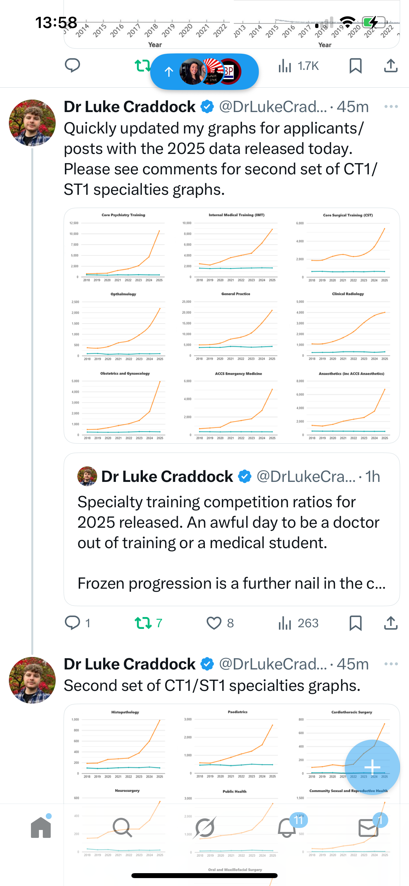Open more options on first Craddock tweet
Image resolution: width=409 pixels, height=886 pixels.
pyautogui.click(x=391, y=106)
